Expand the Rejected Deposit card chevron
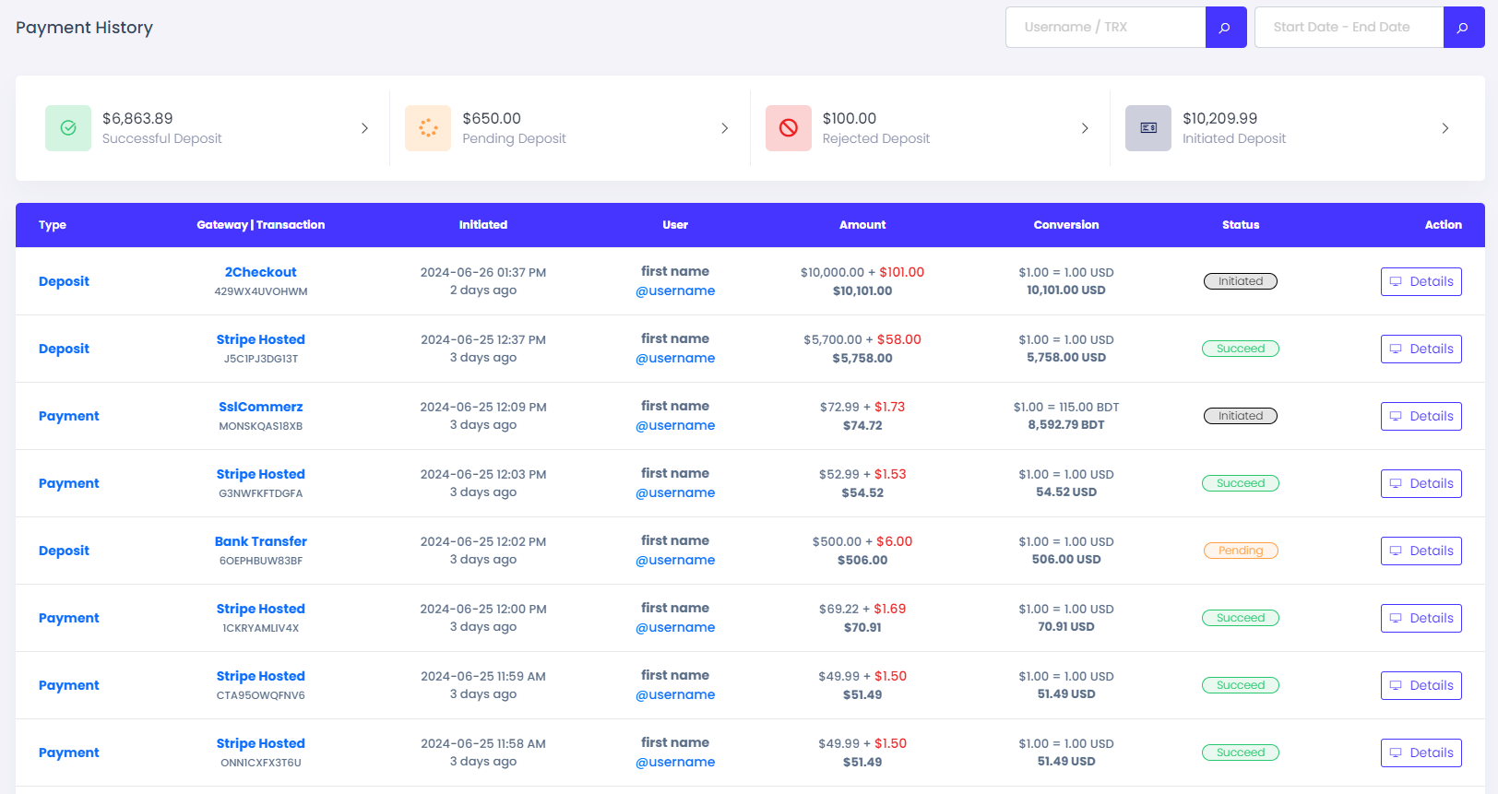The width and height of the screenshot is (1498, 794). 1085,128
